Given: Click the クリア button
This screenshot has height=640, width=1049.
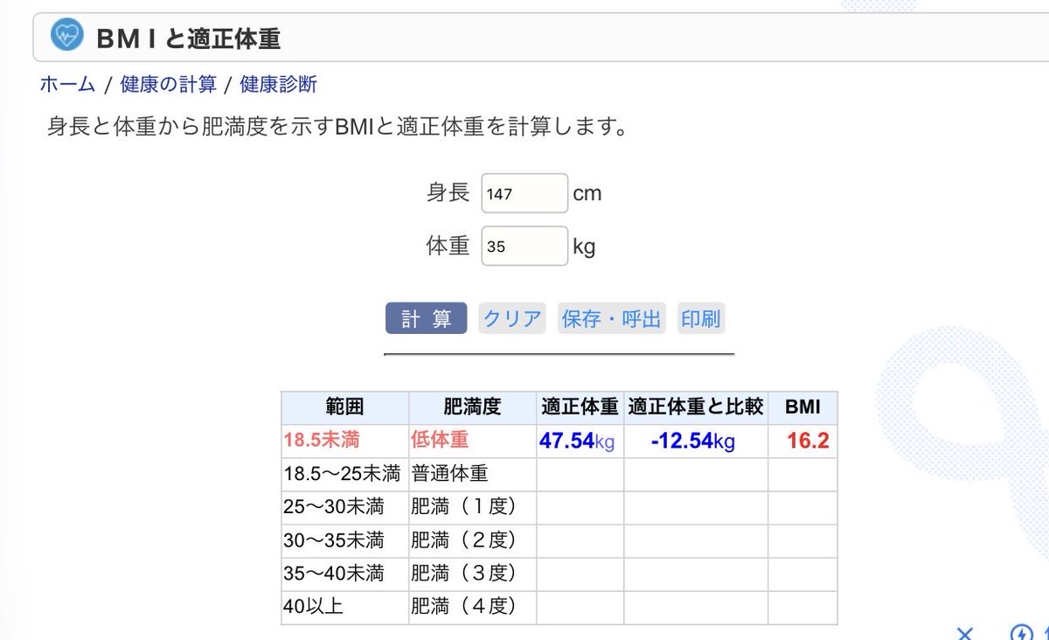Looking at the screenshot, I should point(512,318).
